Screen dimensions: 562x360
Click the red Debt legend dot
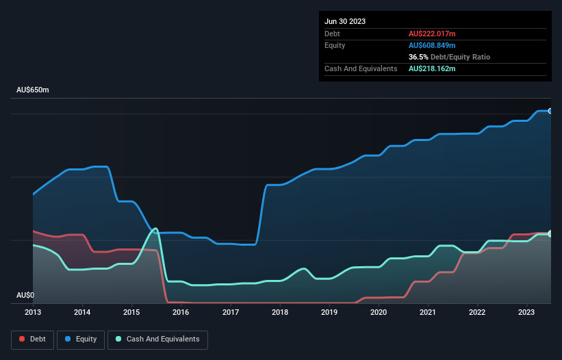click(22, 339)
